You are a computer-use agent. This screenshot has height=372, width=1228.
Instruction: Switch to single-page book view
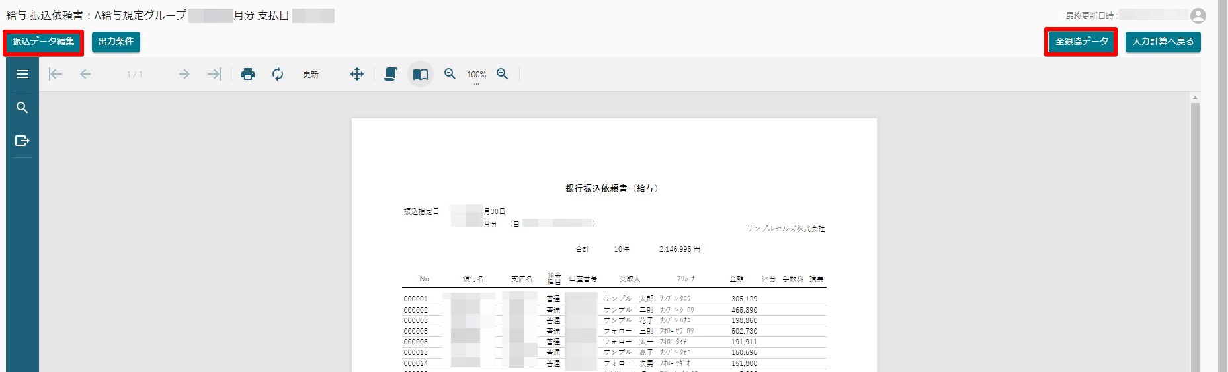point(421,74)
